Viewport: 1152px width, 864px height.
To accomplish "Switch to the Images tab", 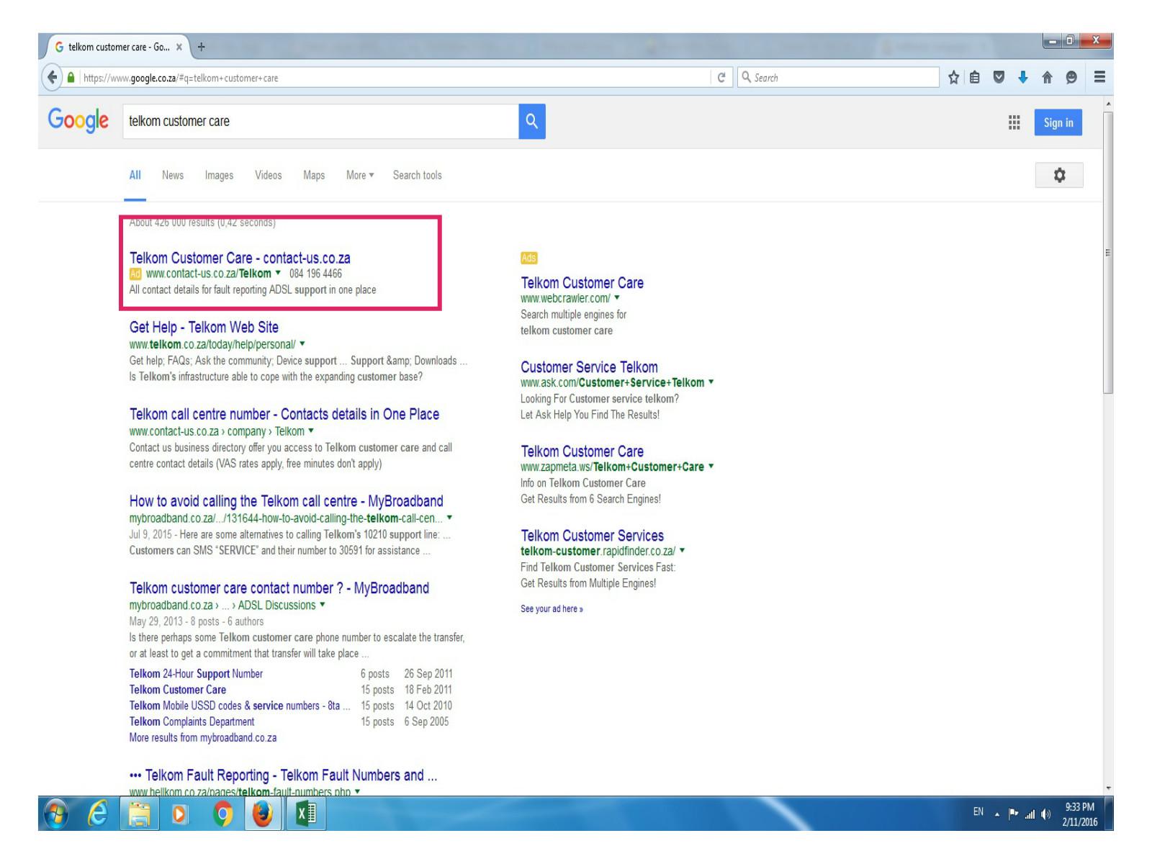I will (219, 175).
